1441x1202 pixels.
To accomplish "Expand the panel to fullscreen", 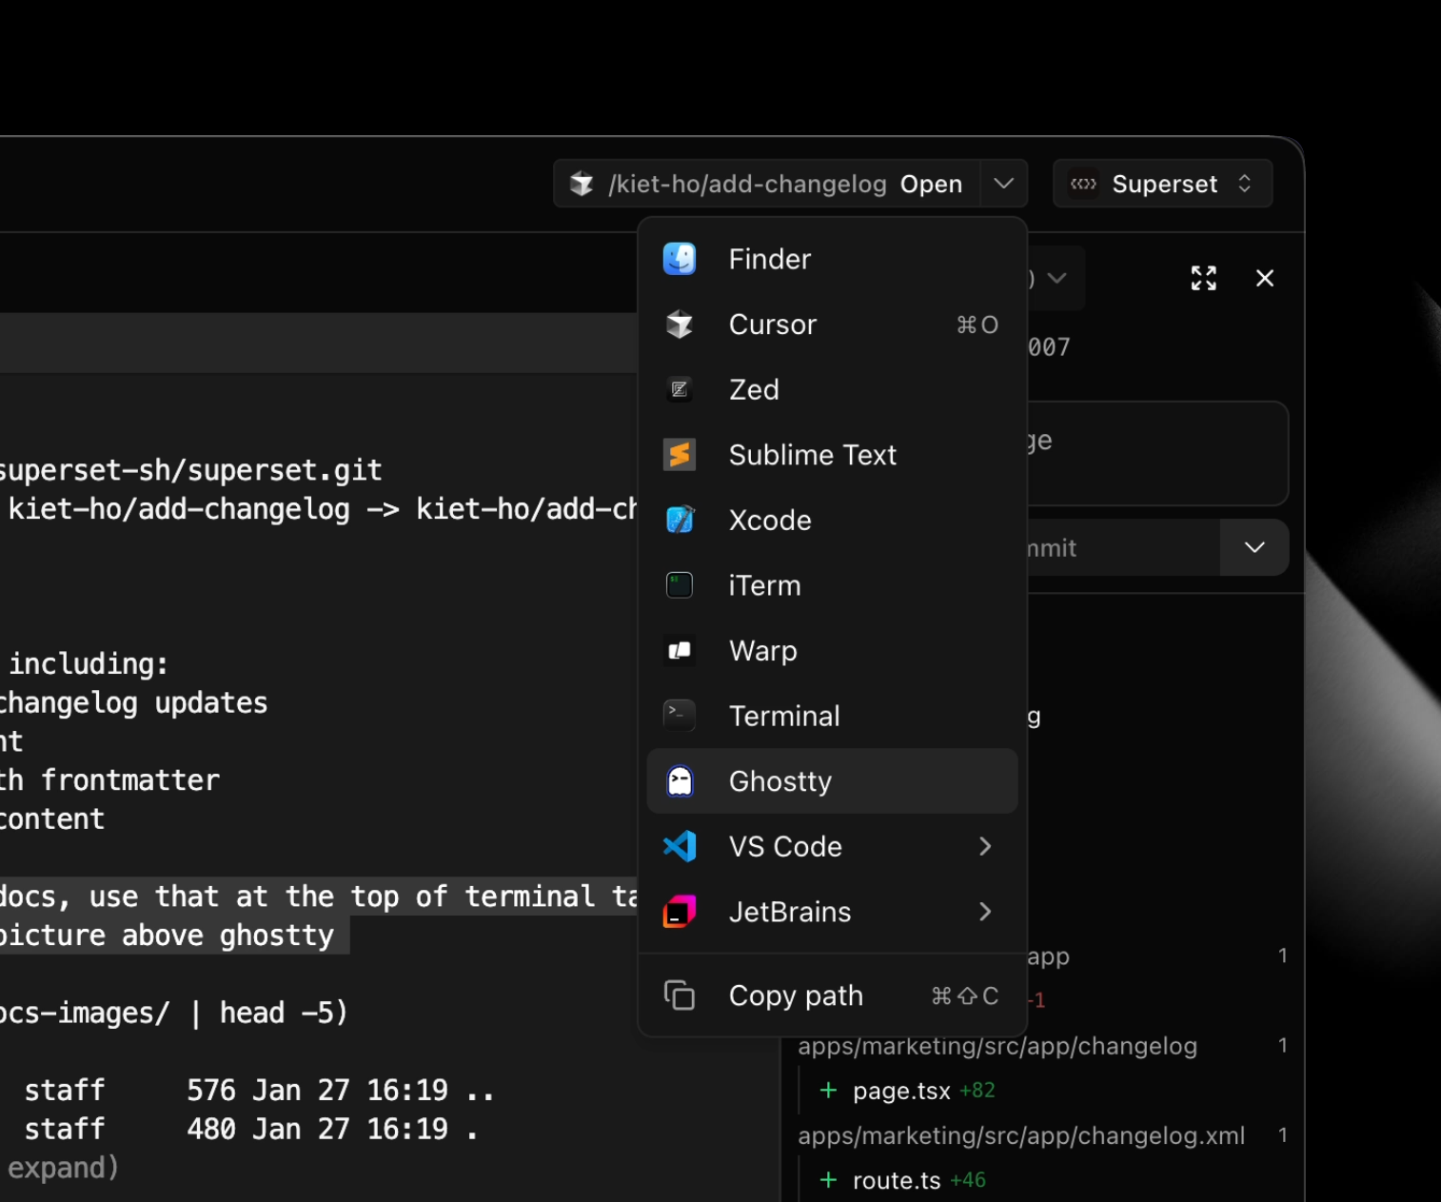I will point(1203,278).
